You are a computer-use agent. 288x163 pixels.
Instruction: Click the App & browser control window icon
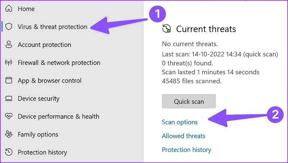pyautogui.click(x=9, y=80)
